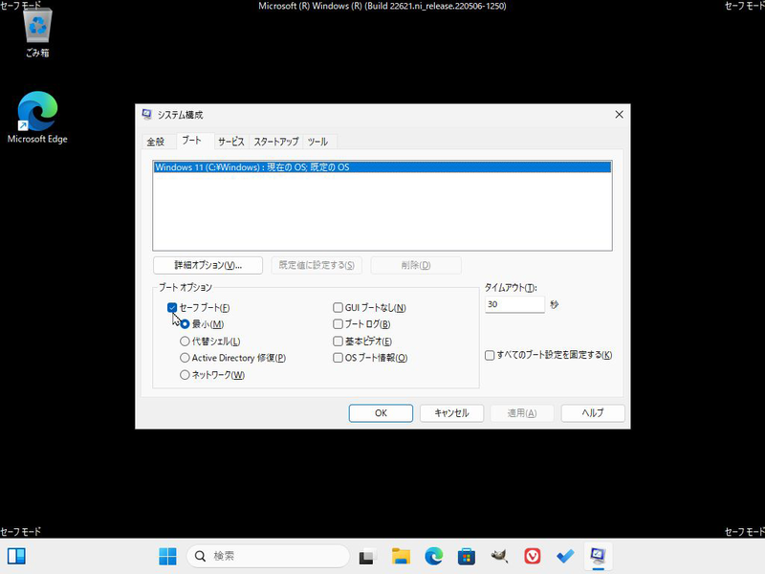765x574 pixels.
Task: Launch File Explorer from the taskbar
Action: [401, 556]
